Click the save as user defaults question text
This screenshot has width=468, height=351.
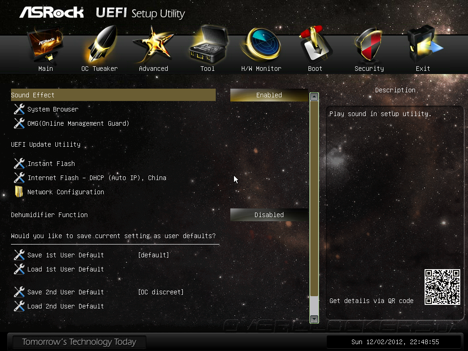click(x=113, y=236)
